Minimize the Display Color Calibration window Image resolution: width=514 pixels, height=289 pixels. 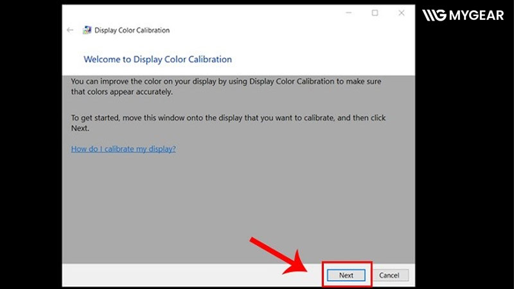click(x=348, y=13)
